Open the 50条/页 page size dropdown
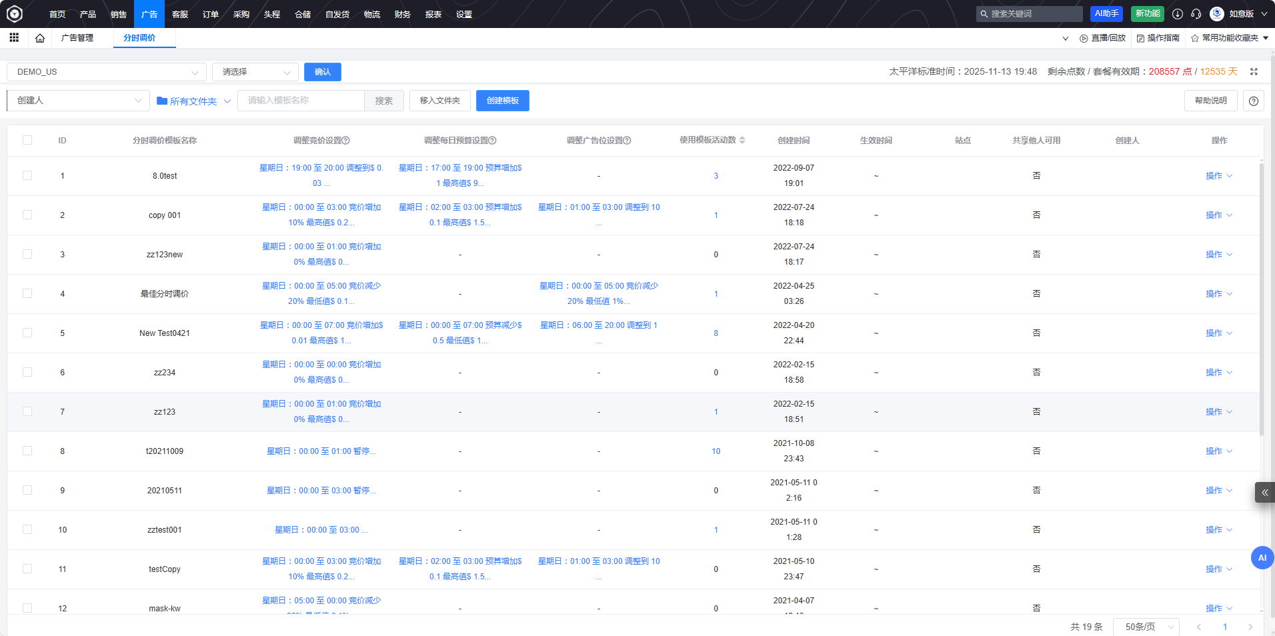The width and height of the screenshot is (1275, 636). (x=1146, y=627)
